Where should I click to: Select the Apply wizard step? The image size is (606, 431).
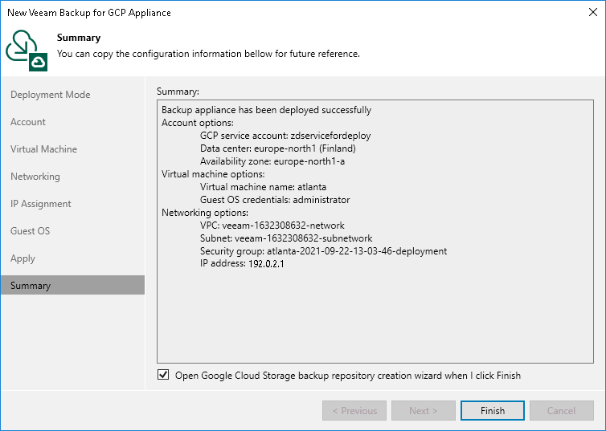(23, 258)
